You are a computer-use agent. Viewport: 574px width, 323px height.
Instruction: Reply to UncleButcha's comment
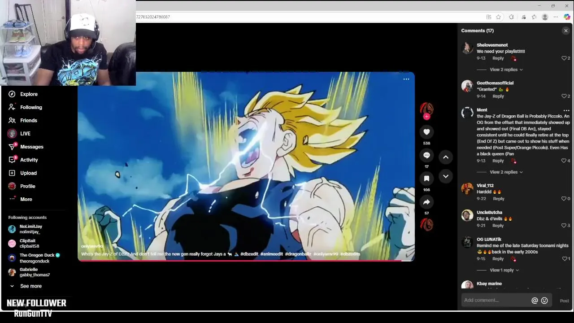pos(498,225)
